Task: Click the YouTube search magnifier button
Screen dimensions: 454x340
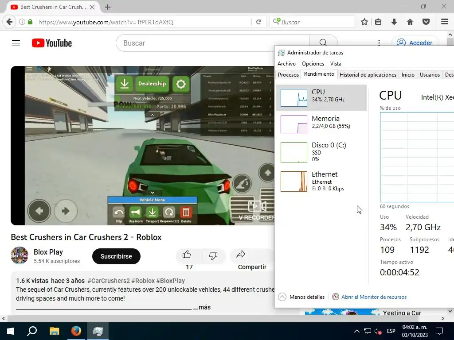Action: pos(323,43)
